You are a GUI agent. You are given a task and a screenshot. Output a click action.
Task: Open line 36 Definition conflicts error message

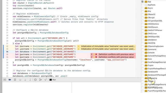tap(116, 57)
